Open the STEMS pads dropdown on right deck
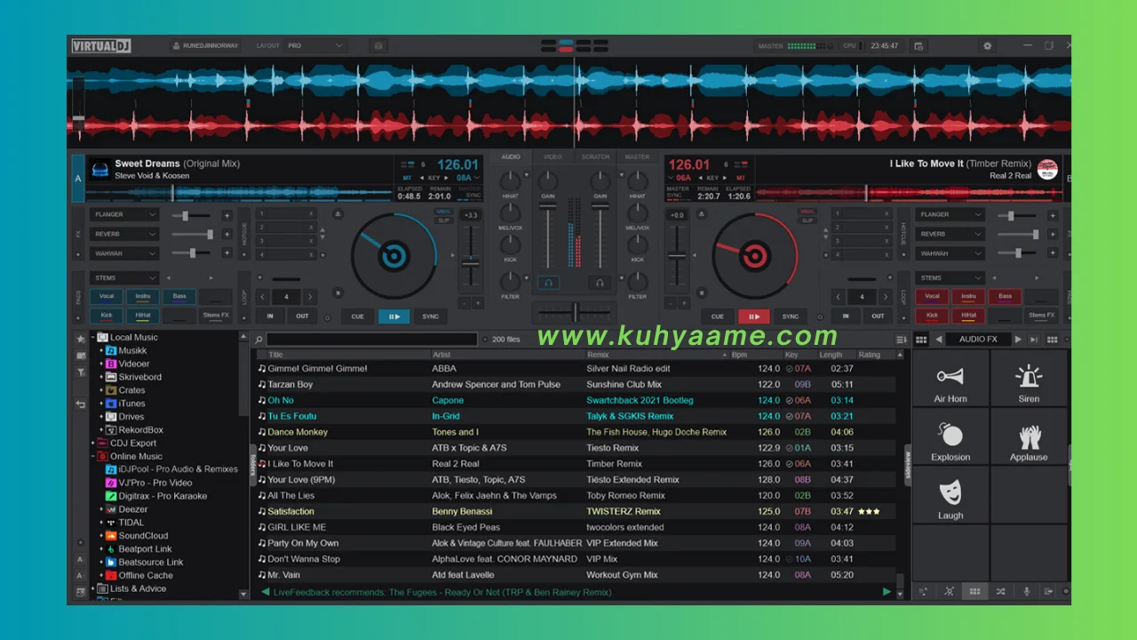1137x640 pixels. click(950, 278)
